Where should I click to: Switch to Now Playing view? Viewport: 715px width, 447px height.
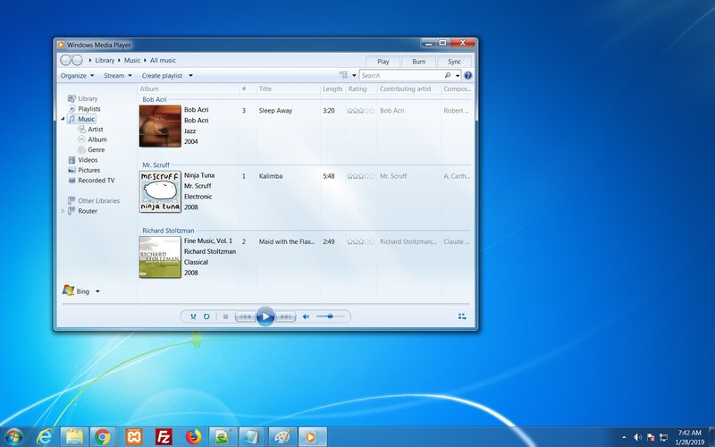[x=462, y=316]
